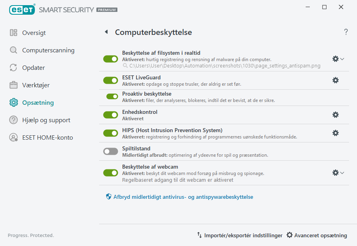This screenshot has height=246, width=357.
Task: Enable Spiltilstand
Action: [110, 151]
